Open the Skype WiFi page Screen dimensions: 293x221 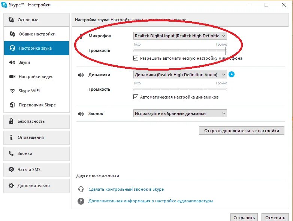[36, 91]
